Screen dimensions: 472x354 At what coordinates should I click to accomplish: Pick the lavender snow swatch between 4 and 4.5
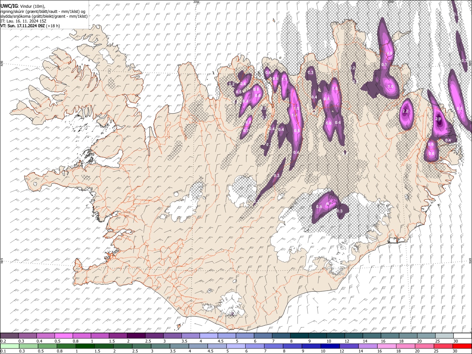[x=208, y=336]
